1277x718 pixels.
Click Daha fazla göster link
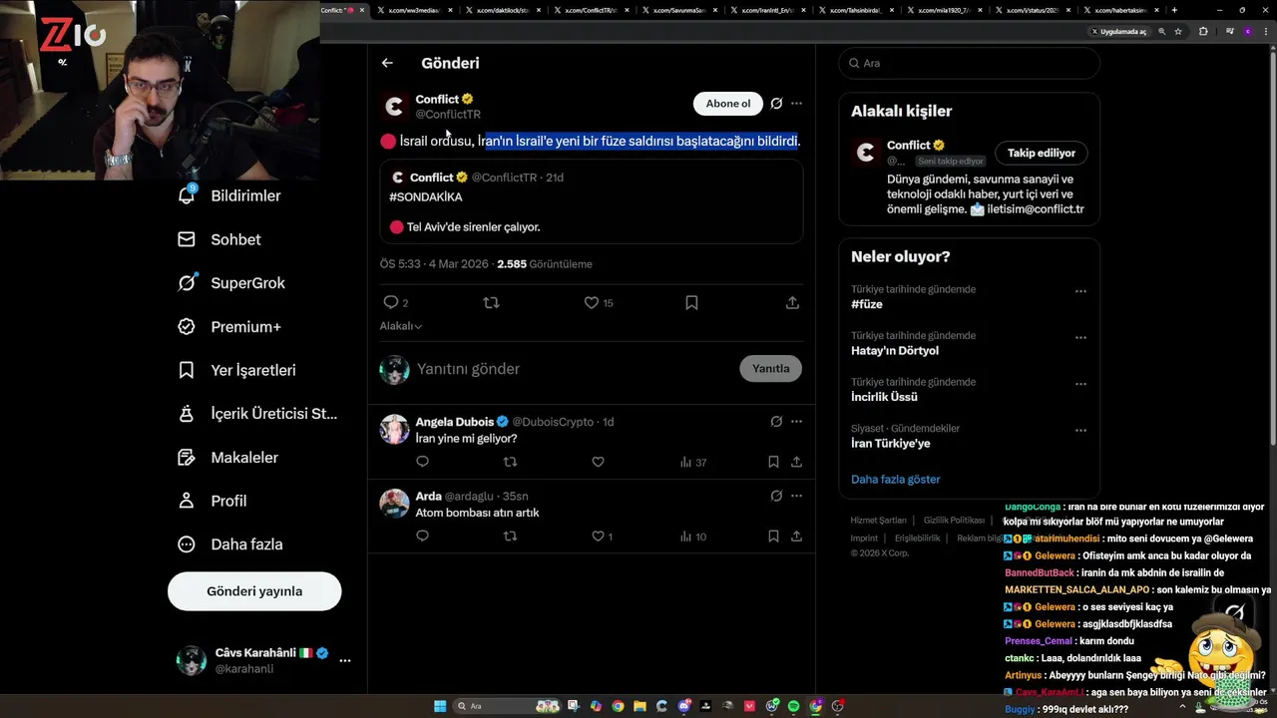(896, 479)
